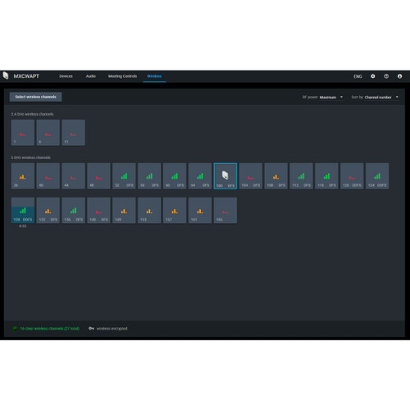Click Select wireless channels button

35,97
